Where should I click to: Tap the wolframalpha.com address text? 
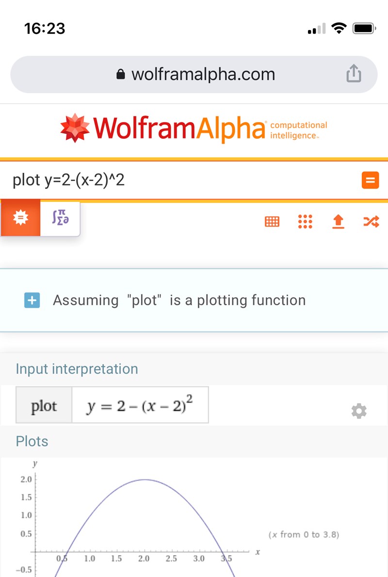pos(203,74)
